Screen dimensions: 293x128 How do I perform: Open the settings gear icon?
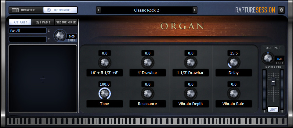tap(281, 10)
